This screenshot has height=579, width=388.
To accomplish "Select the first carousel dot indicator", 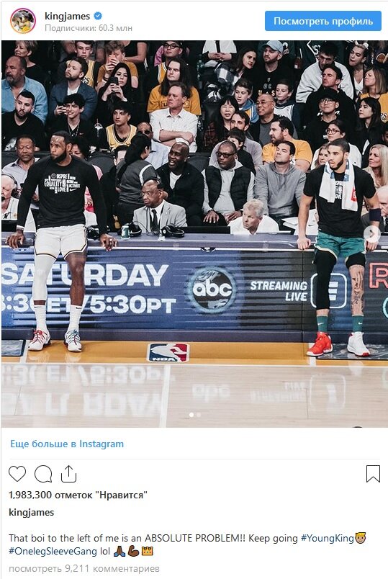I will point(191,415).
